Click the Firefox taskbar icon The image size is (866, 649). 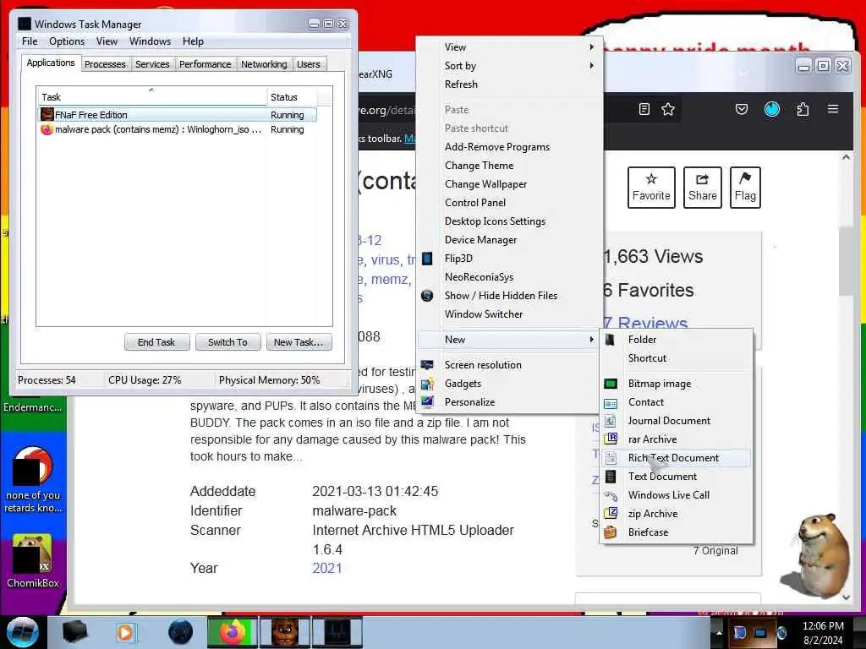point(232,632)
